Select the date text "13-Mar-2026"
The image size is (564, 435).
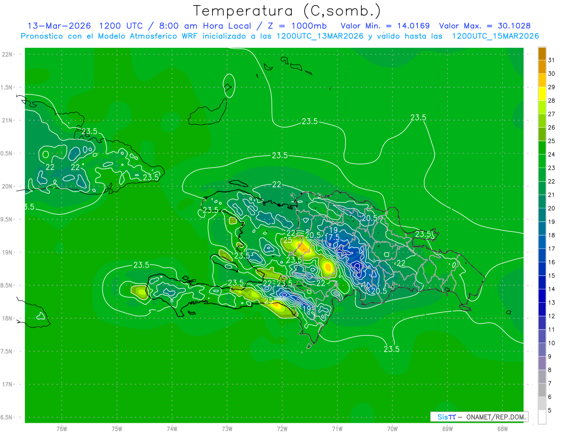(59, 26)
